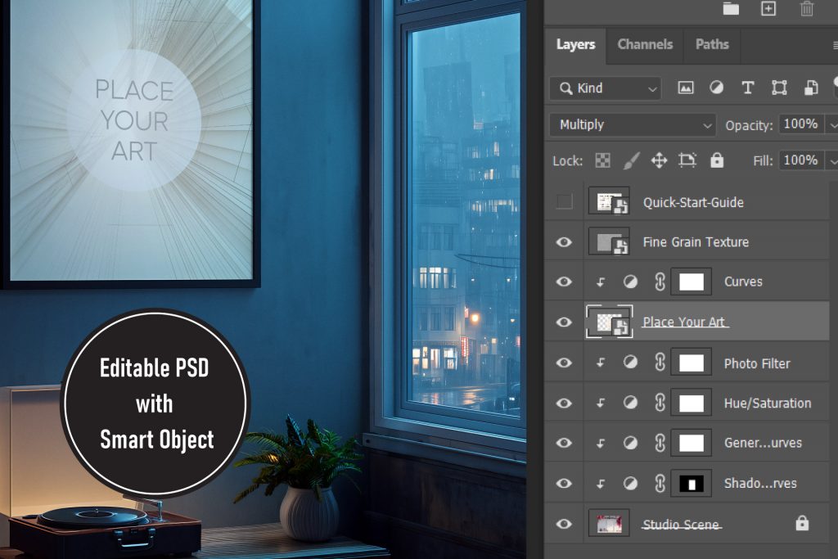The height and width of the screenshot is (559, 838).
Task: Select the Curves layer name
Action: pyautogui.click(x=743, y=282)
